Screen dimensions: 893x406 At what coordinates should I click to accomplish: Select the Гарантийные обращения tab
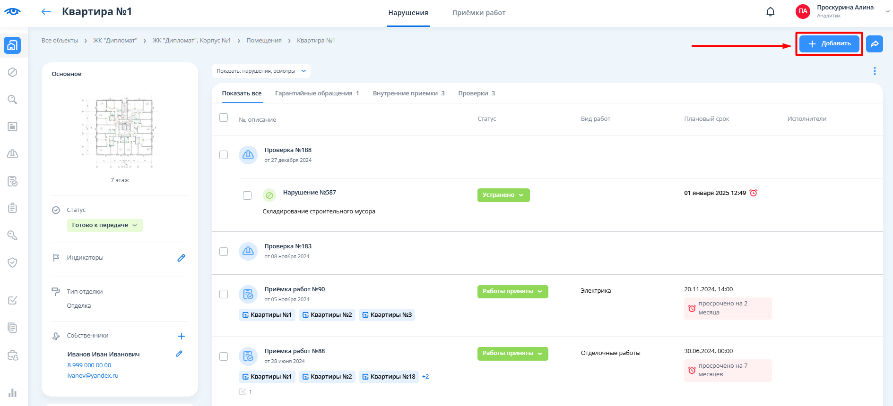click(x=317, y=93)
